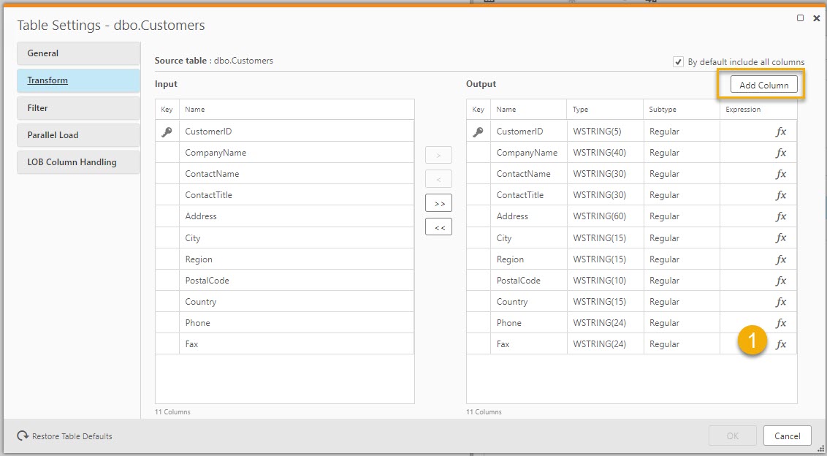Open the Parallel Load tab
The image size is (827, 456).
click(78, 135)
